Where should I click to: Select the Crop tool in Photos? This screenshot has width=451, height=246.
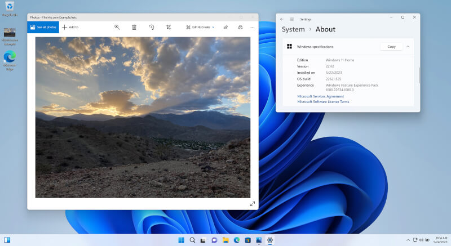(x=169, y=27)
